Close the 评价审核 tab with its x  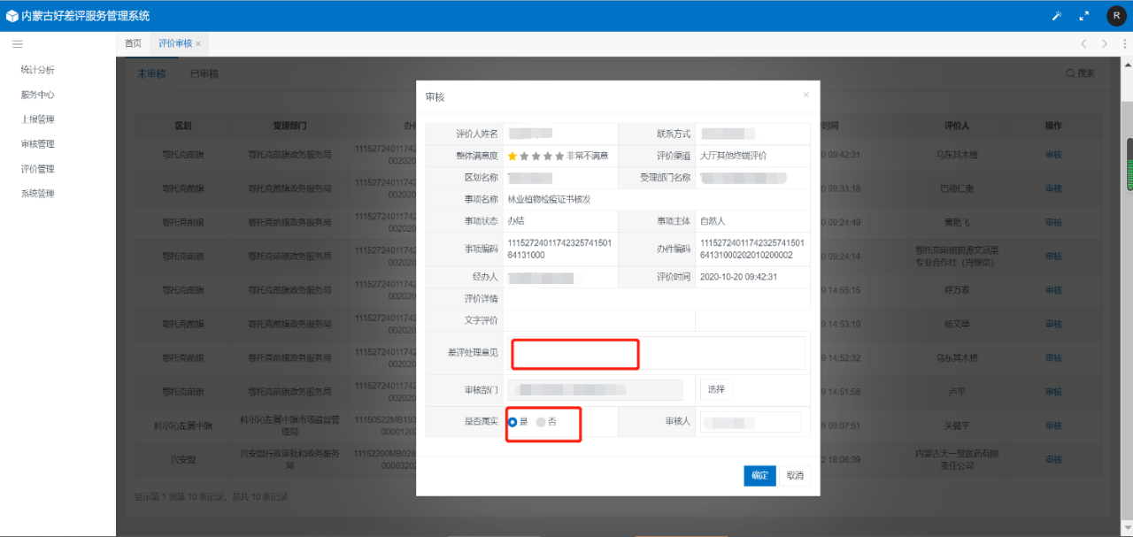point(198,43)
